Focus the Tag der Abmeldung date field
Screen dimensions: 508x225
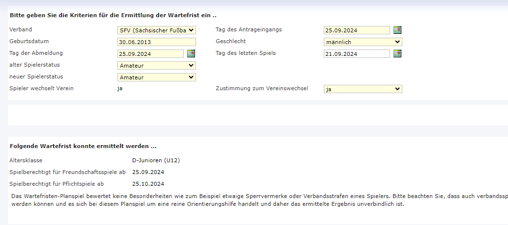[150, 54]
